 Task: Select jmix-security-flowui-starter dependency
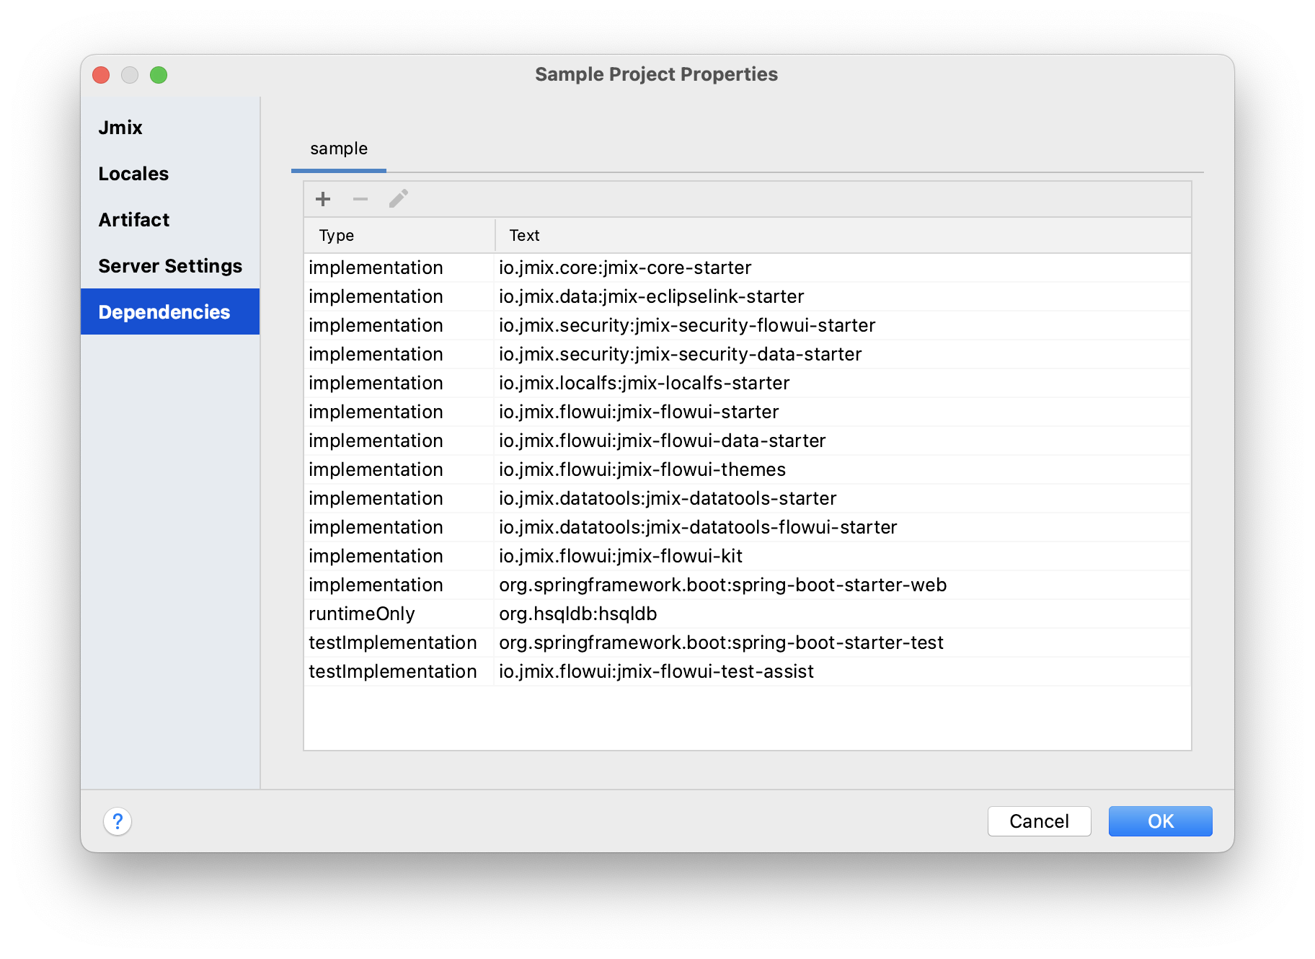(748, 325)
